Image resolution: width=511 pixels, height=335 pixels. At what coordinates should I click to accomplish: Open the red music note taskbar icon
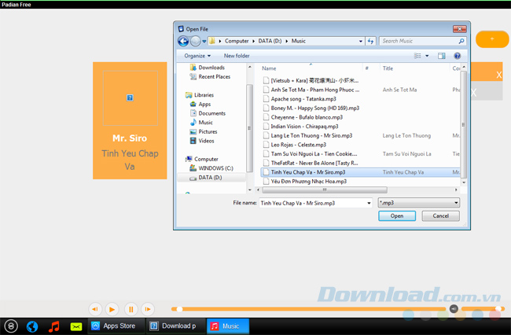53,326
